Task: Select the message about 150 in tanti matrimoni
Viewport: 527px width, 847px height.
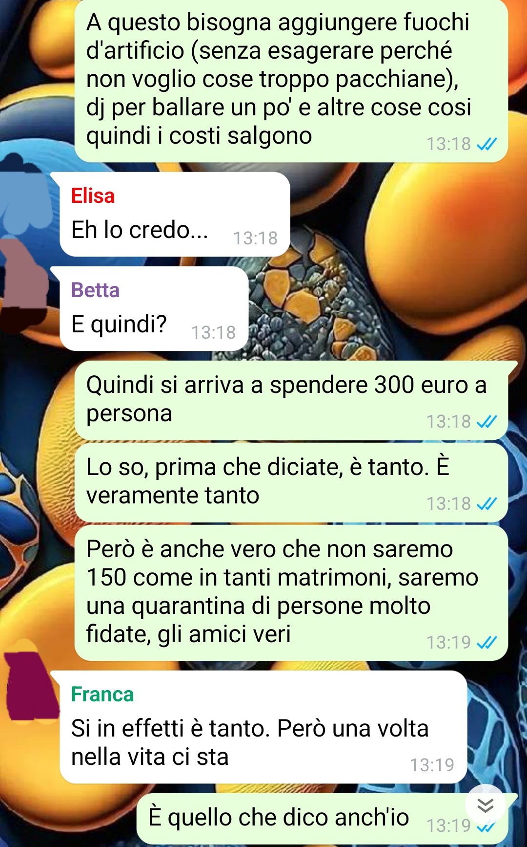Action: tap(291, 593)
